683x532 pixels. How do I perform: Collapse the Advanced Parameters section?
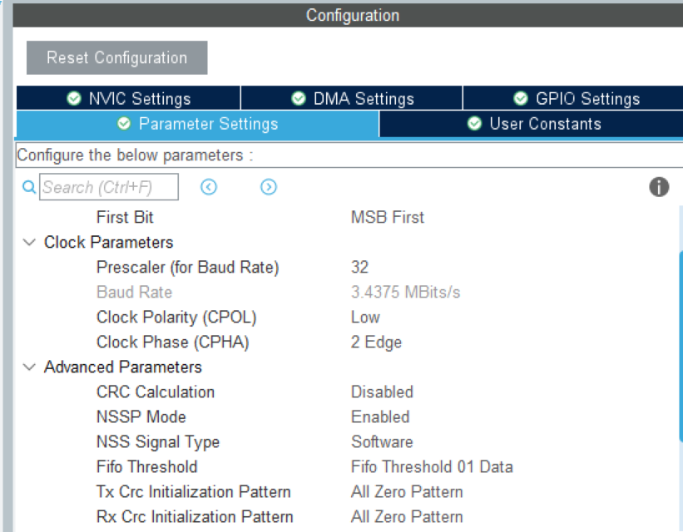click(30, 367)
